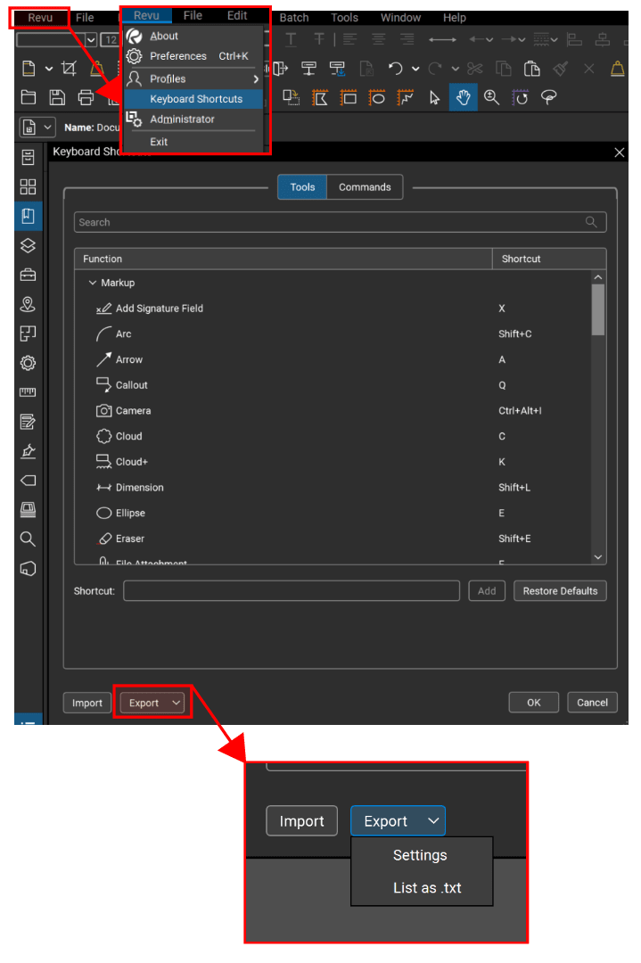
Task: Click the New document toolbar icon
Action: (29, 68)
